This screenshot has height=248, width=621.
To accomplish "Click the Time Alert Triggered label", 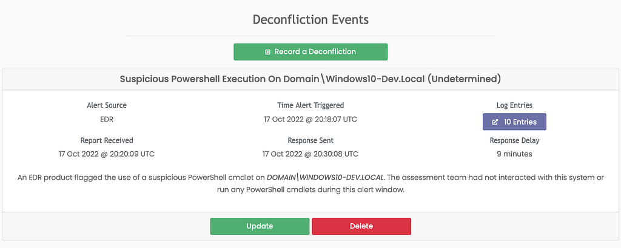I will coord(310,105).
